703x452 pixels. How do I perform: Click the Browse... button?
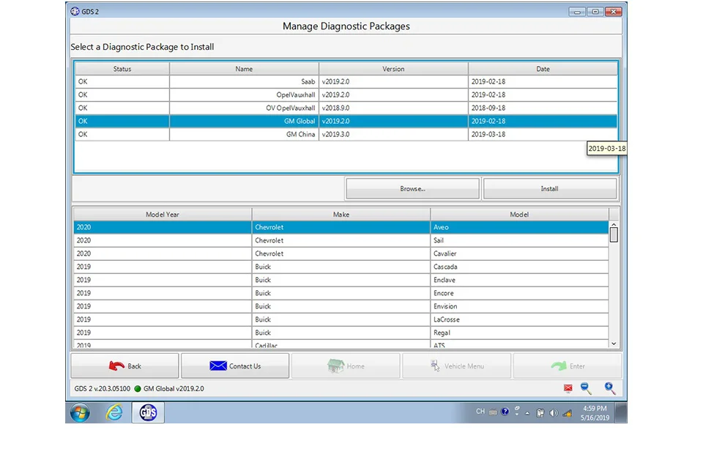coord(412,189)
